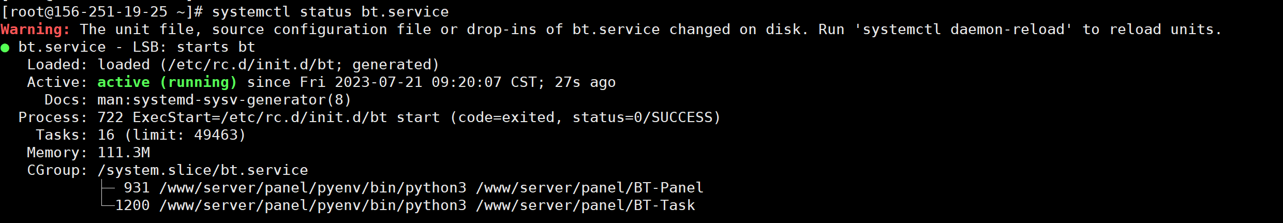Click the green status dot before bt.service
This screenshot has width=1283, height=223.
[x=5, y=48]
